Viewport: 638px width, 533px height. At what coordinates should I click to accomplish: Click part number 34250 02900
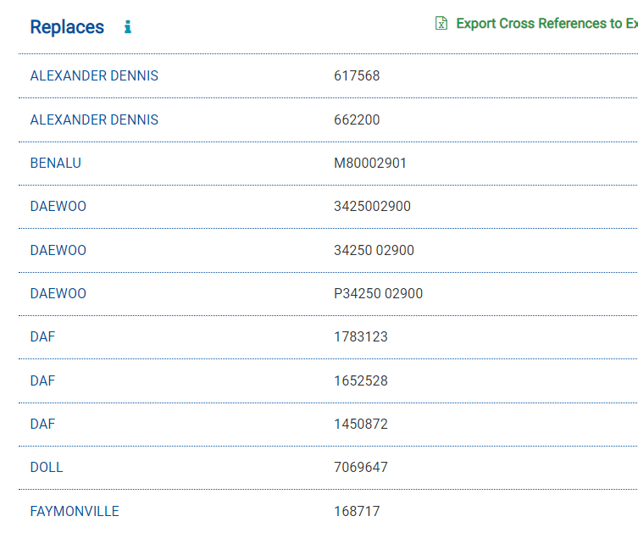(x=374, y=250)
